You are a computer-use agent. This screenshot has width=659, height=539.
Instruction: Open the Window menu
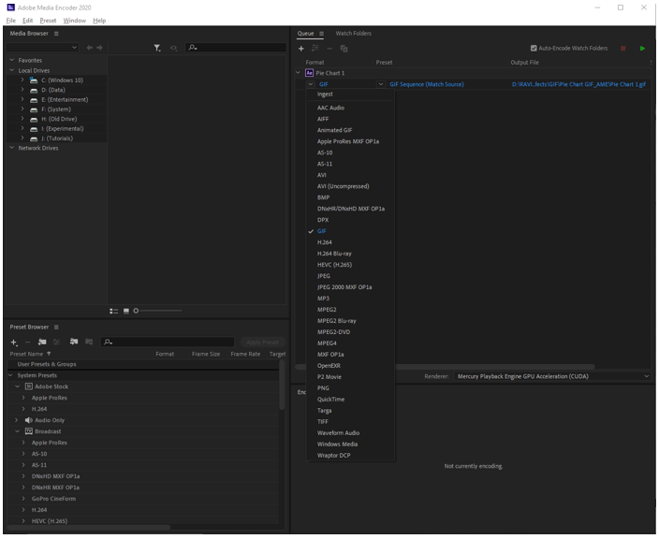pos(74,21)
